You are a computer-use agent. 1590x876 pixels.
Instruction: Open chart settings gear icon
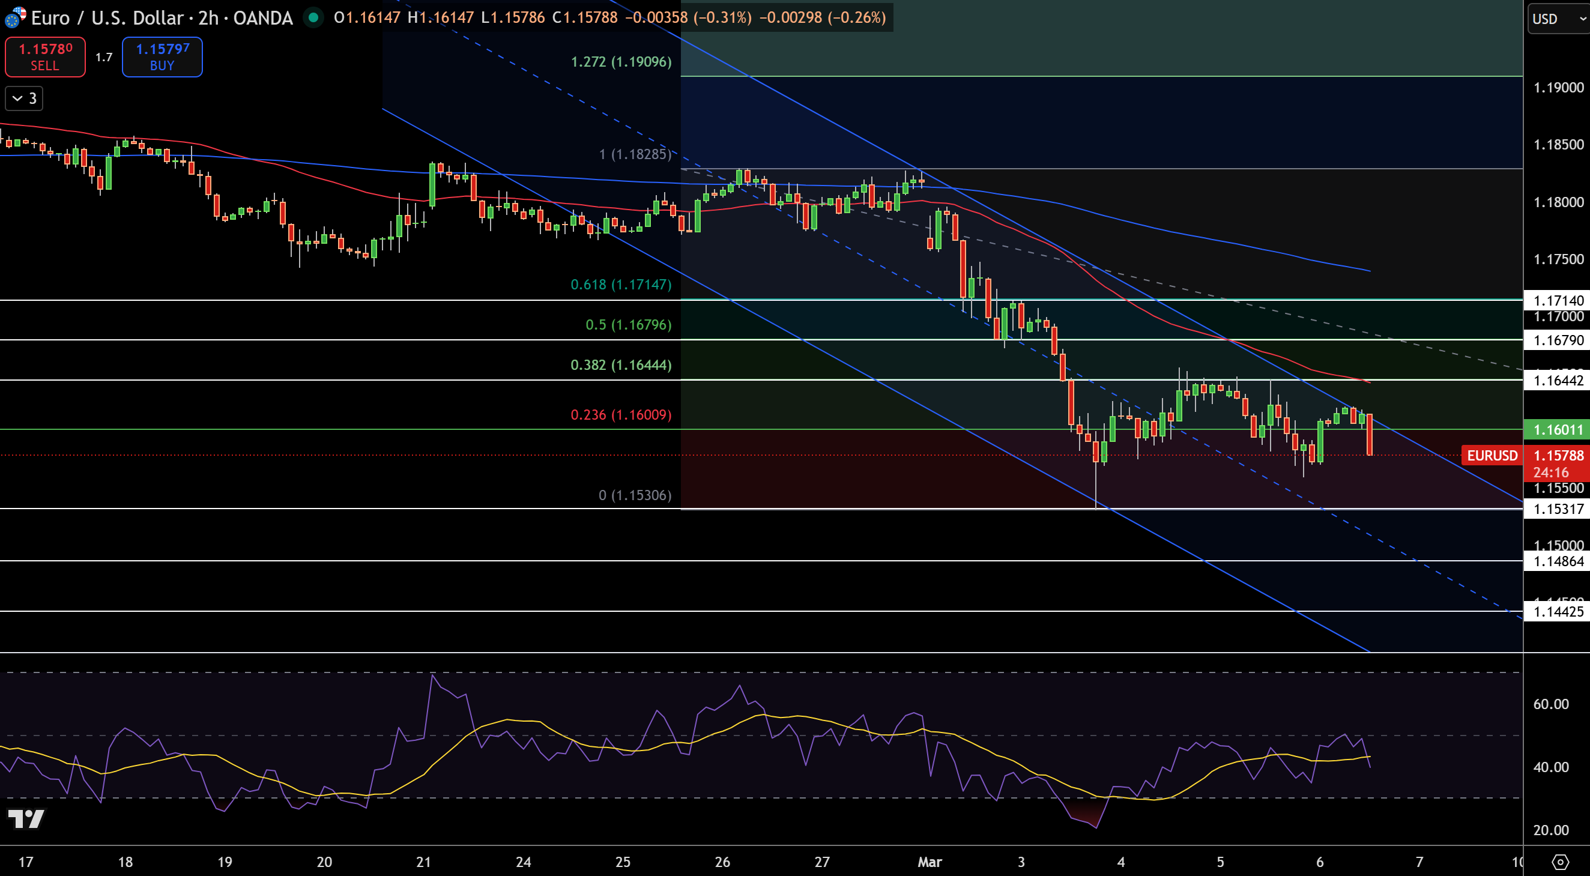click(1560, 862)
